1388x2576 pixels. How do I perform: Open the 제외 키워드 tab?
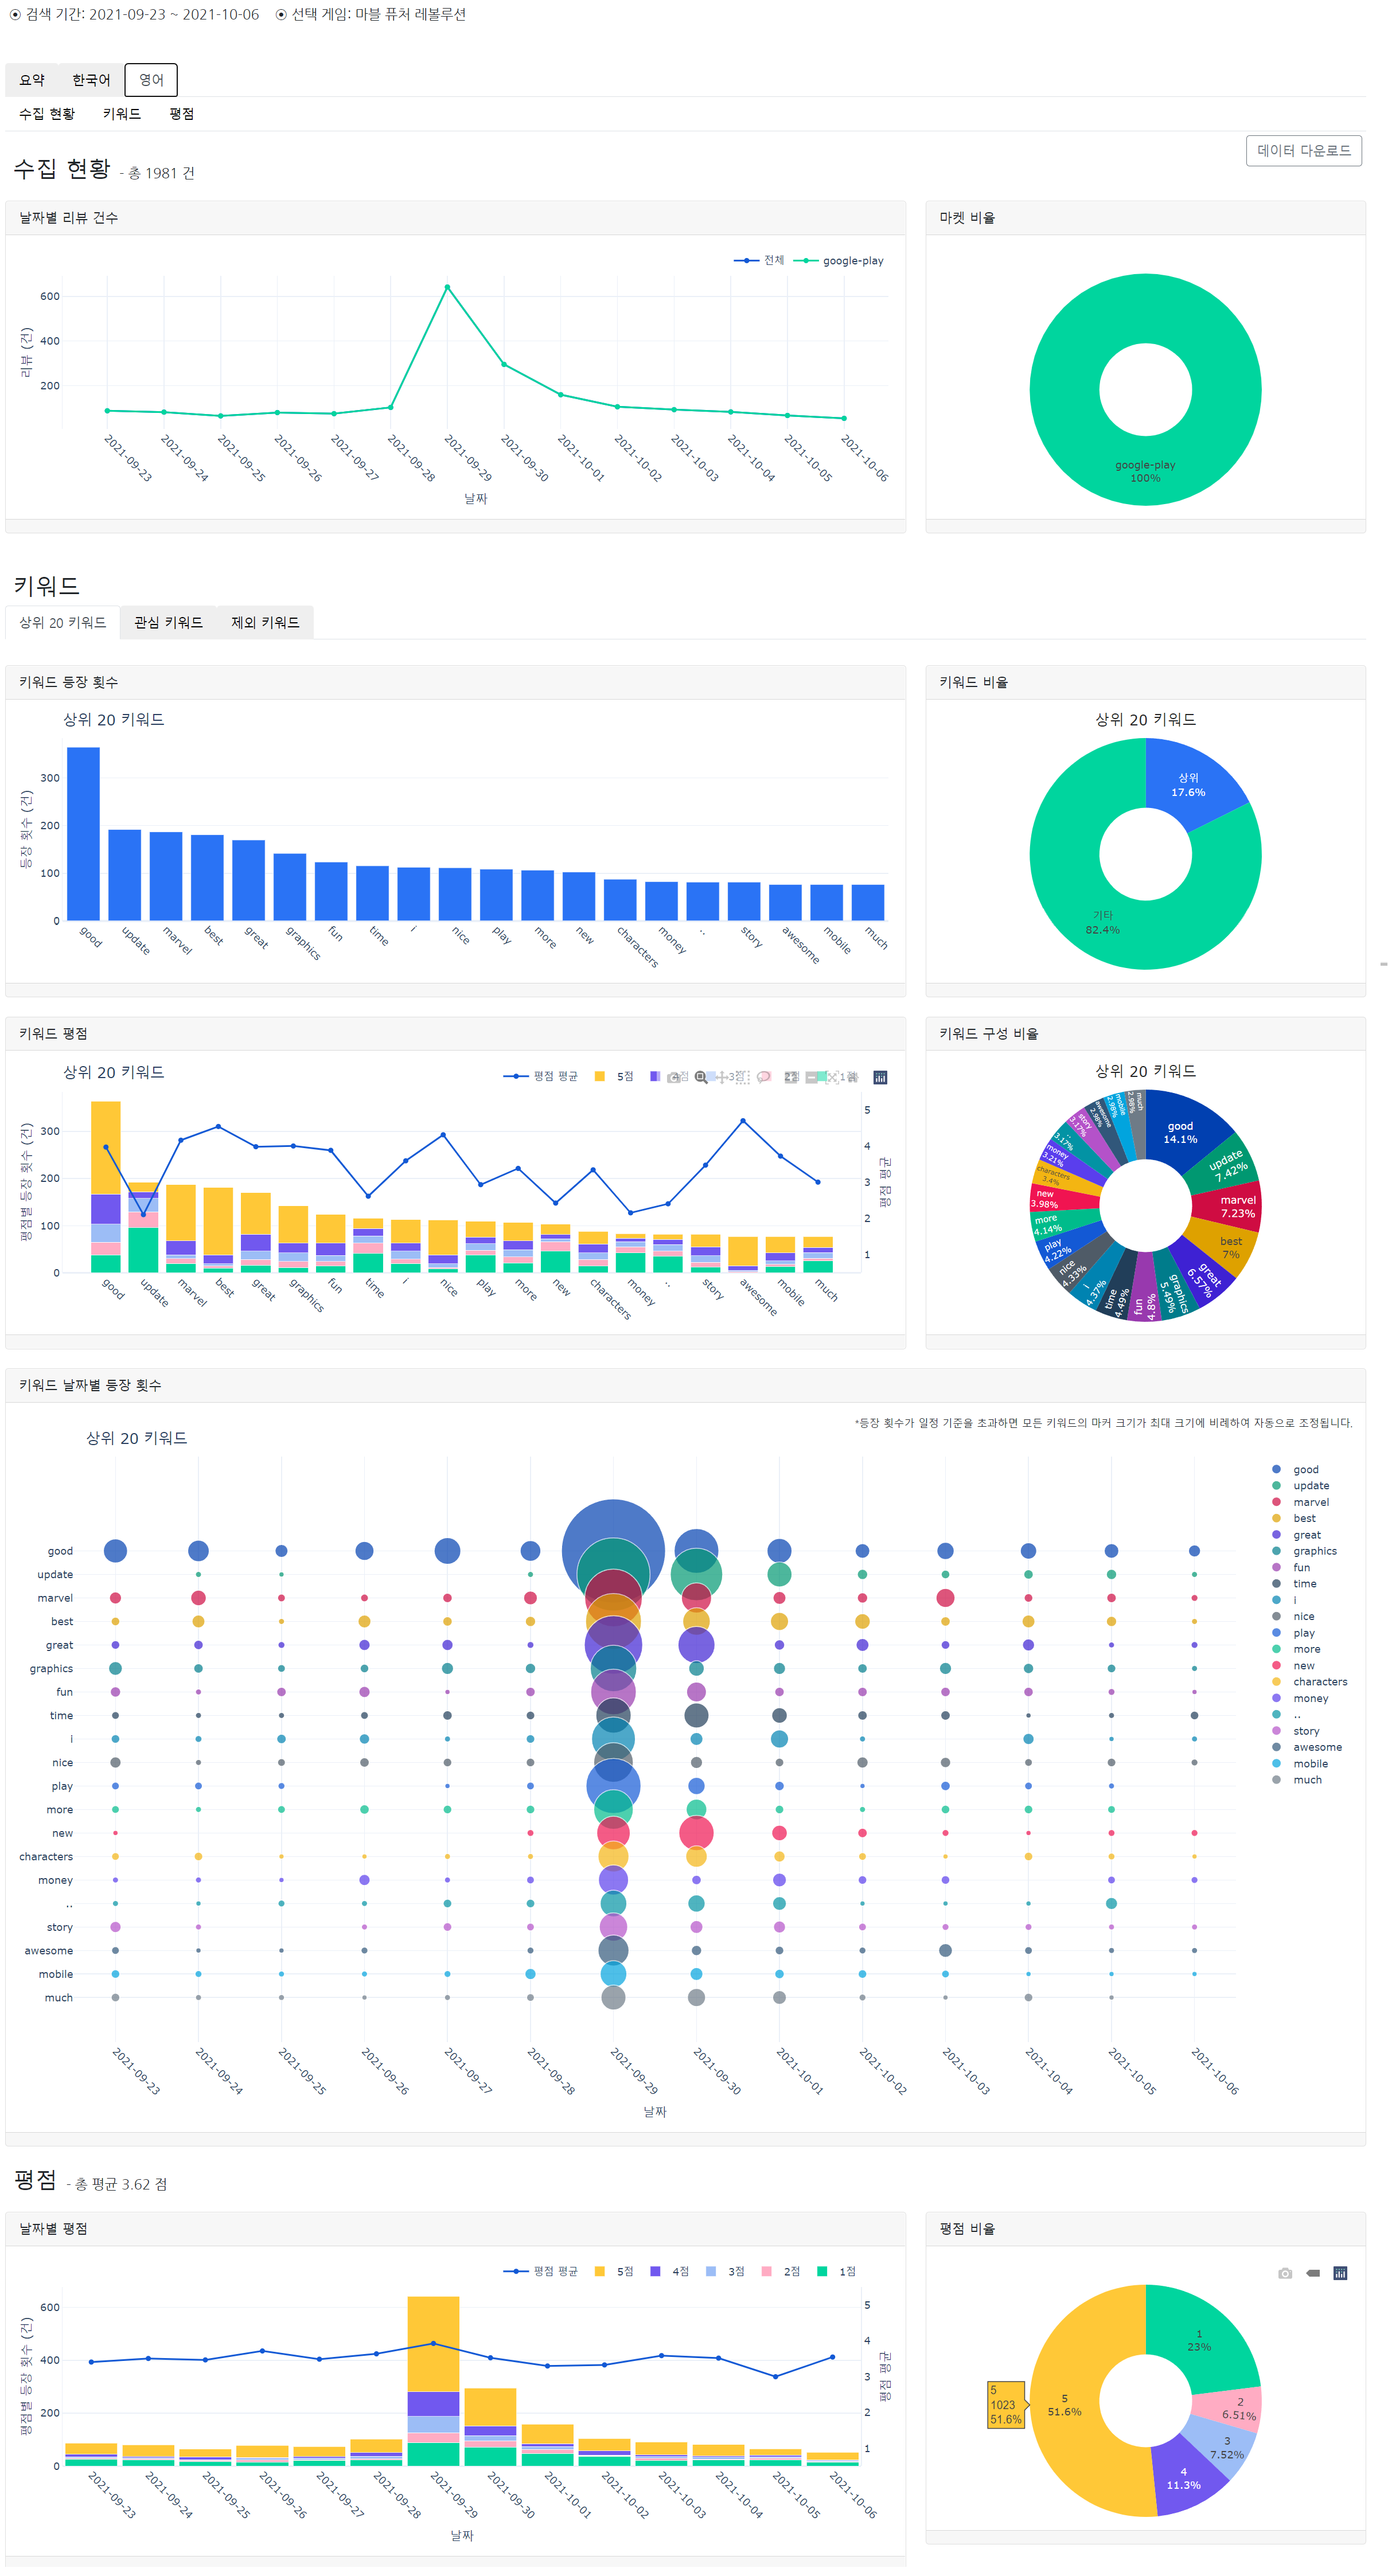(x=264, y=622)
